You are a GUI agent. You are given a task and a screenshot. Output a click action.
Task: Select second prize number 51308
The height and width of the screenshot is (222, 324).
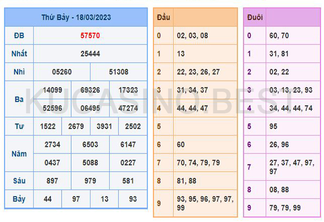pos(119,72)
